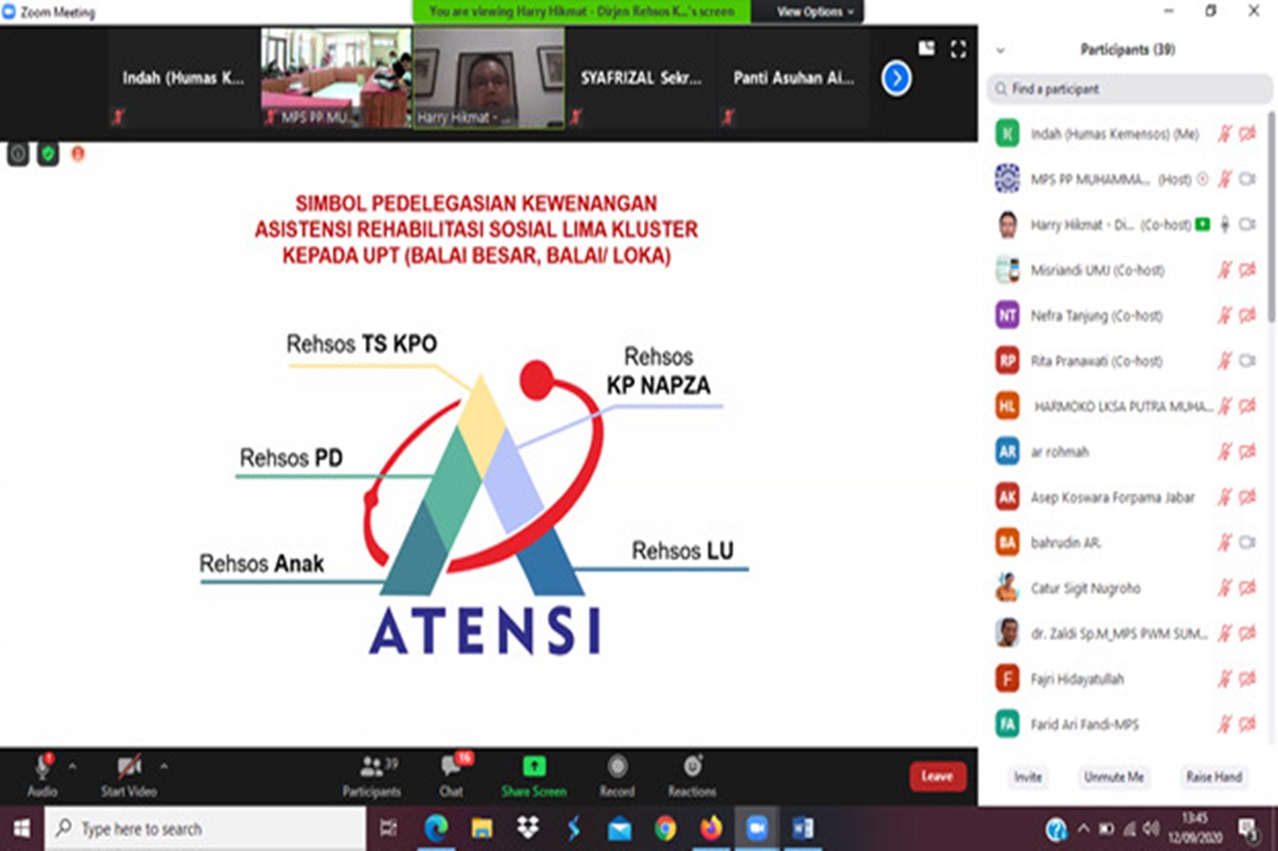1278x851 pixels.
Task: Switch the video gallery layout view
Action: pos(927,48)
